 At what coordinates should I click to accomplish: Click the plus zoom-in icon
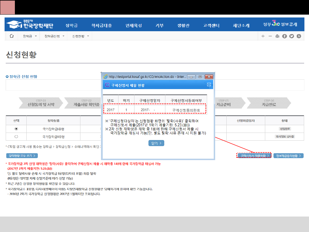point(263,36)
